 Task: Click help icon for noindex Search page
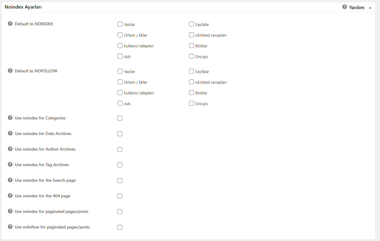[x=10, y=180]
